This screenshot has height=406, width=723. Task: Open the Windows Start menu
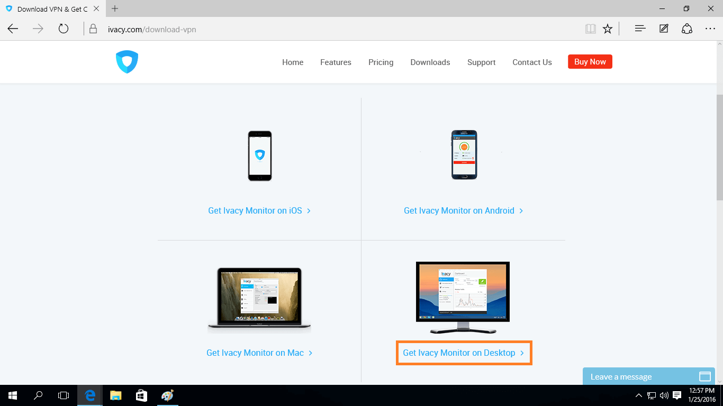[13, 395]
